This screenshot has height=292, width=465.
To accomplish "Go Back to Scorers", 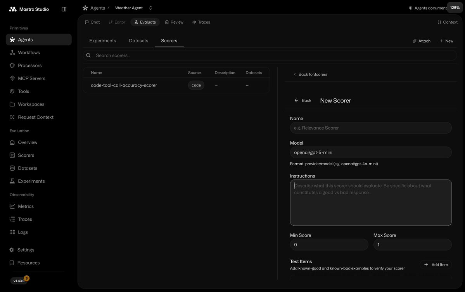I will coord(310,74).
